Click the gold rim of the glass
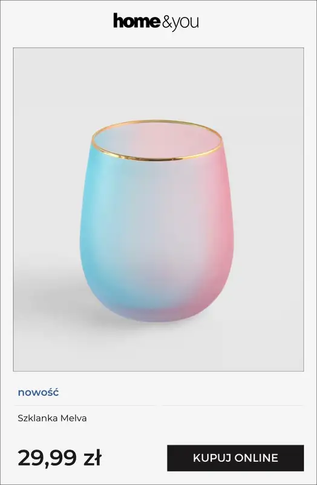317x485 pixels. click(x=157, y=159)
